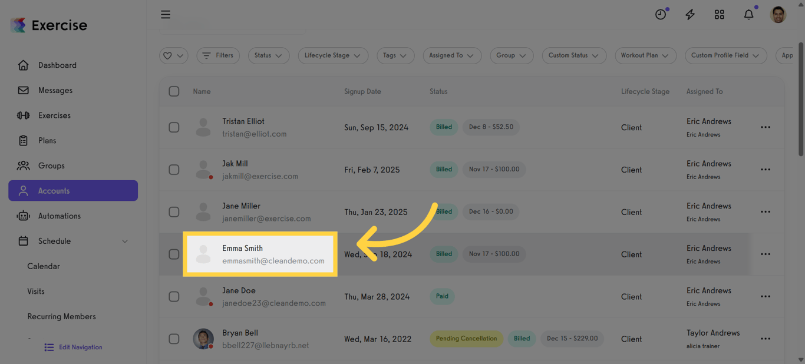Open notifications via the bell icon
This screenshot has height=364, width=805.
pyautogui.click(x=748, y=14)
